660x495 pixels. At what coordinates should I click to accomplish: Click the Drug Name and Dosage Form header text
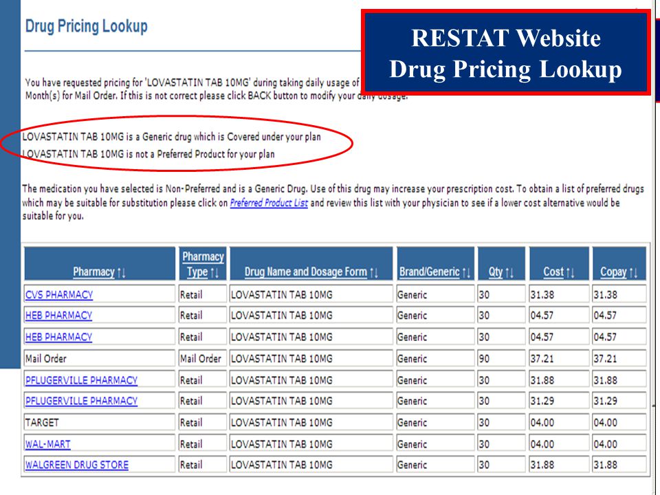pos(306,272)
